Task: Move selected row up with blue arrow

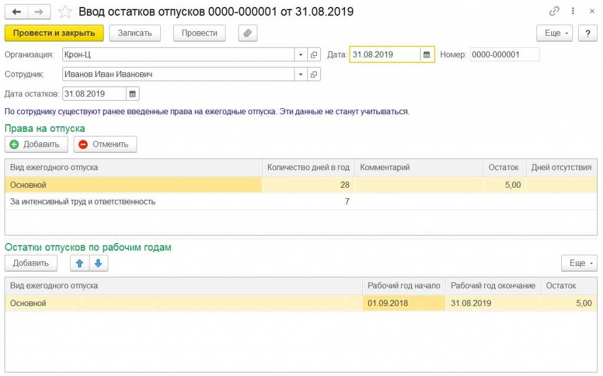Action: coord(79,263)
